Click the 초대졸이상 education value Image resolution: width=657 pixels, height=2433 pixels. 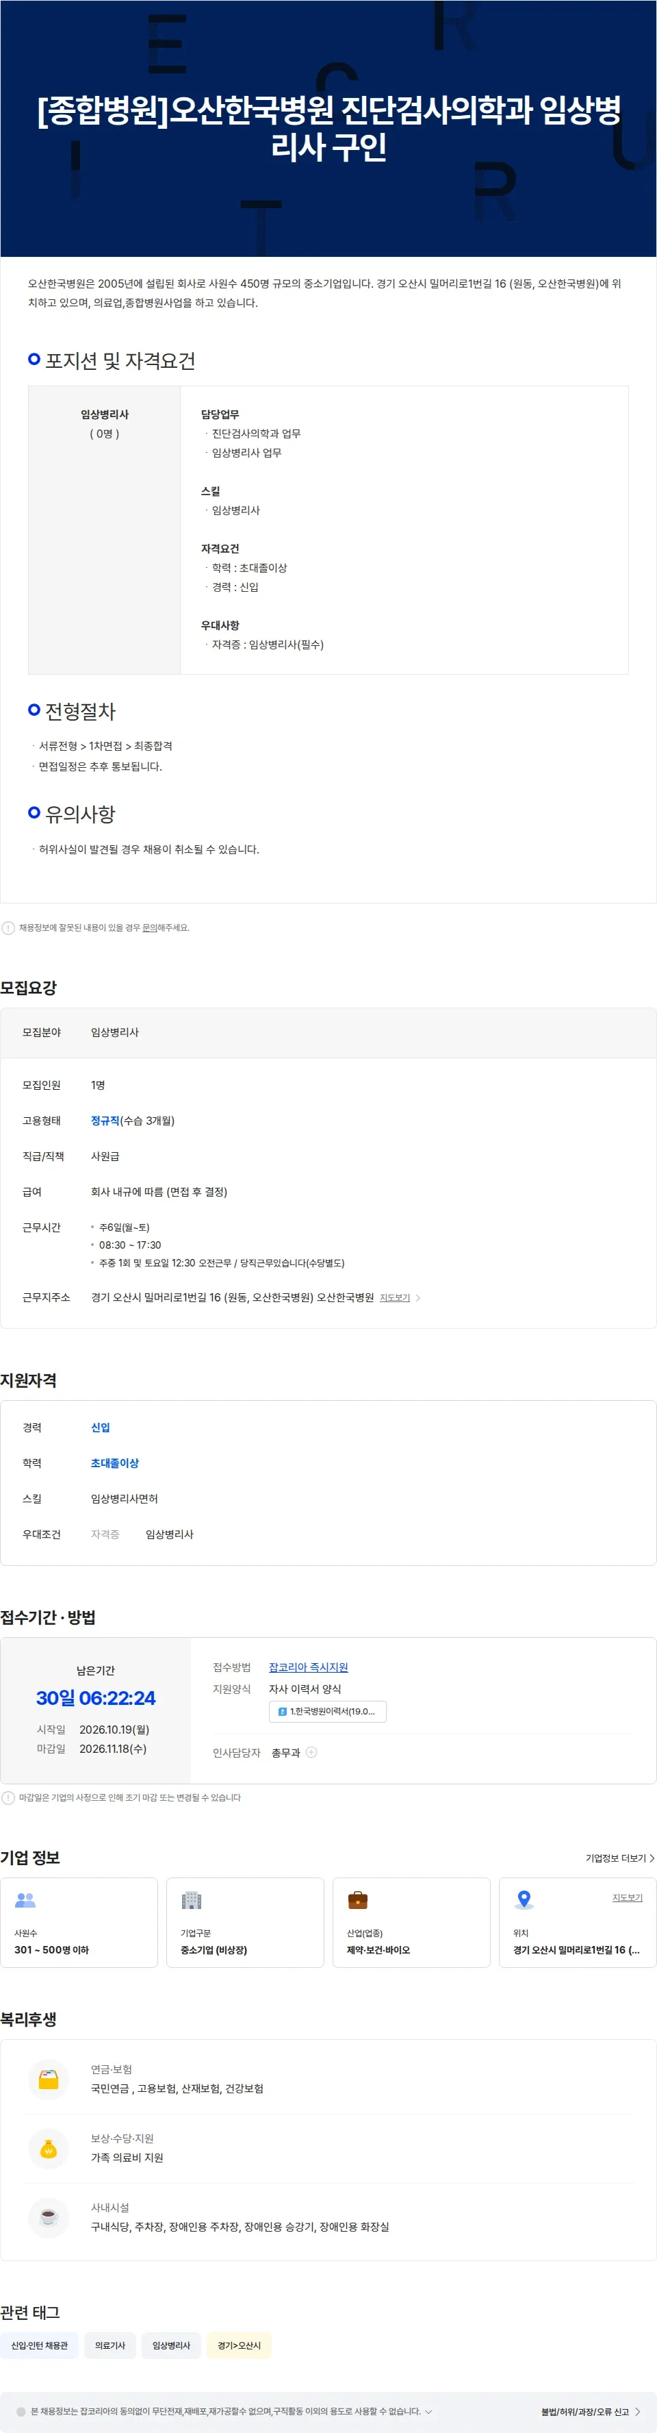(114, 1463)
